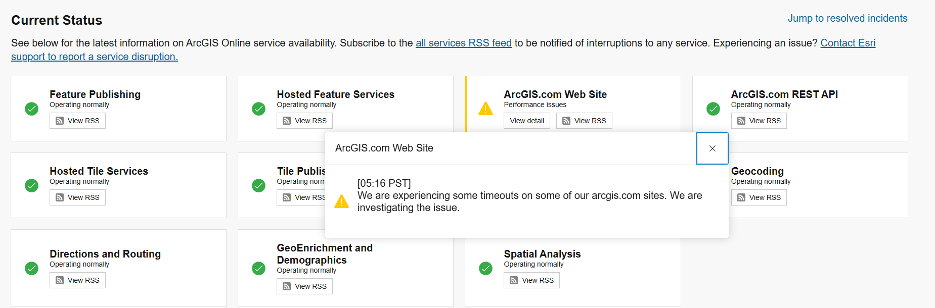This screenshot has width=935, height=308.
Task: Open the all services RSS feed link
Action: 463,43
